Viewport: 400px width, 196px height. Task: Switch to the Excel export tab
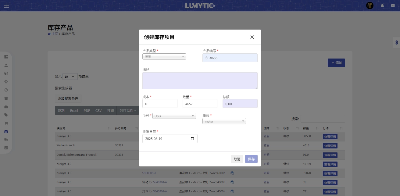click(x=74, y=110)
